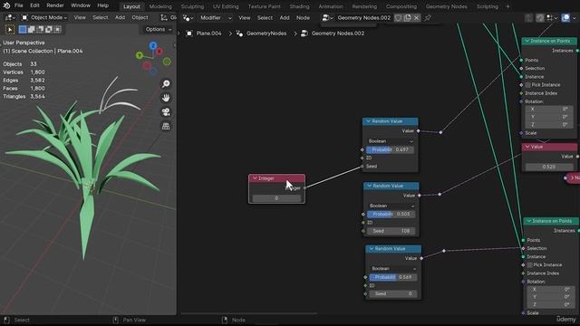This screenshot has width=580, height=326.
Task: Adjust the Probability 0.497 slider
Action: click(390, 149)
